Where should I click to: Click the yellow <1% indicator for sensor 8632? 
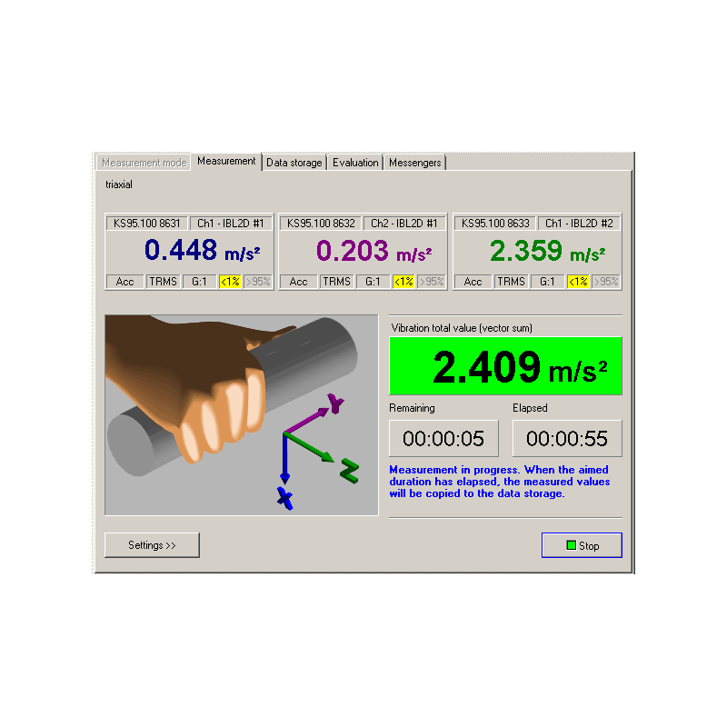click(x=403, y=282)
